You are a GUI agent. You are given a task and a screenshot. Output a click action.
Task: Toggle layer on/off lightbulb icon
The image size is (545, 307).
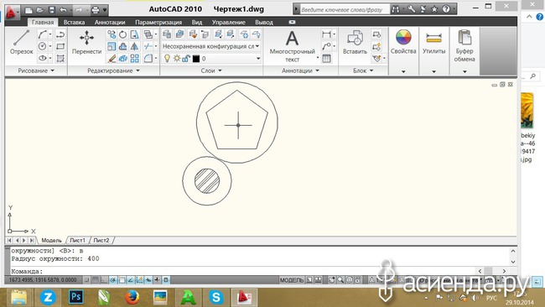[167, 59]
